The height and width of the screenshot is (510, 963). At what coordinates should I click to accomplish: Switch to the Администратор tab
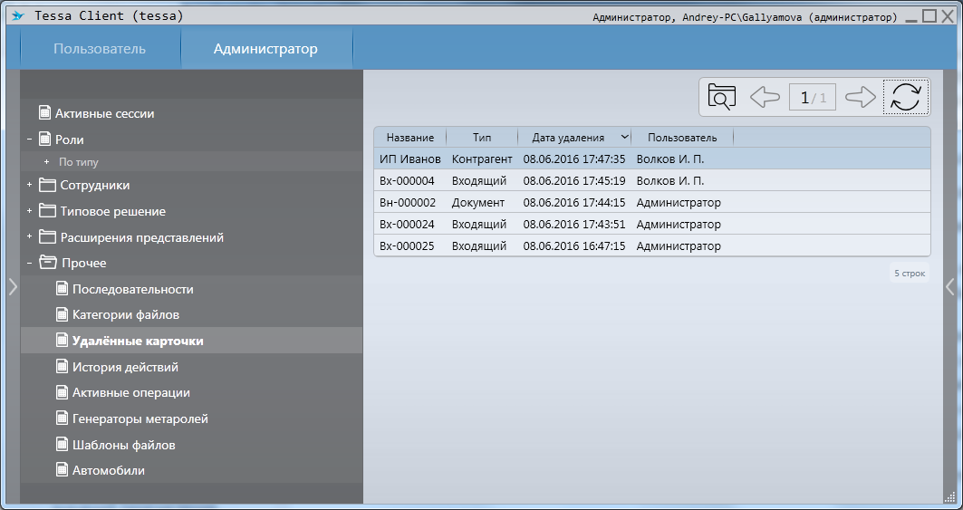(x=265, y=49)
